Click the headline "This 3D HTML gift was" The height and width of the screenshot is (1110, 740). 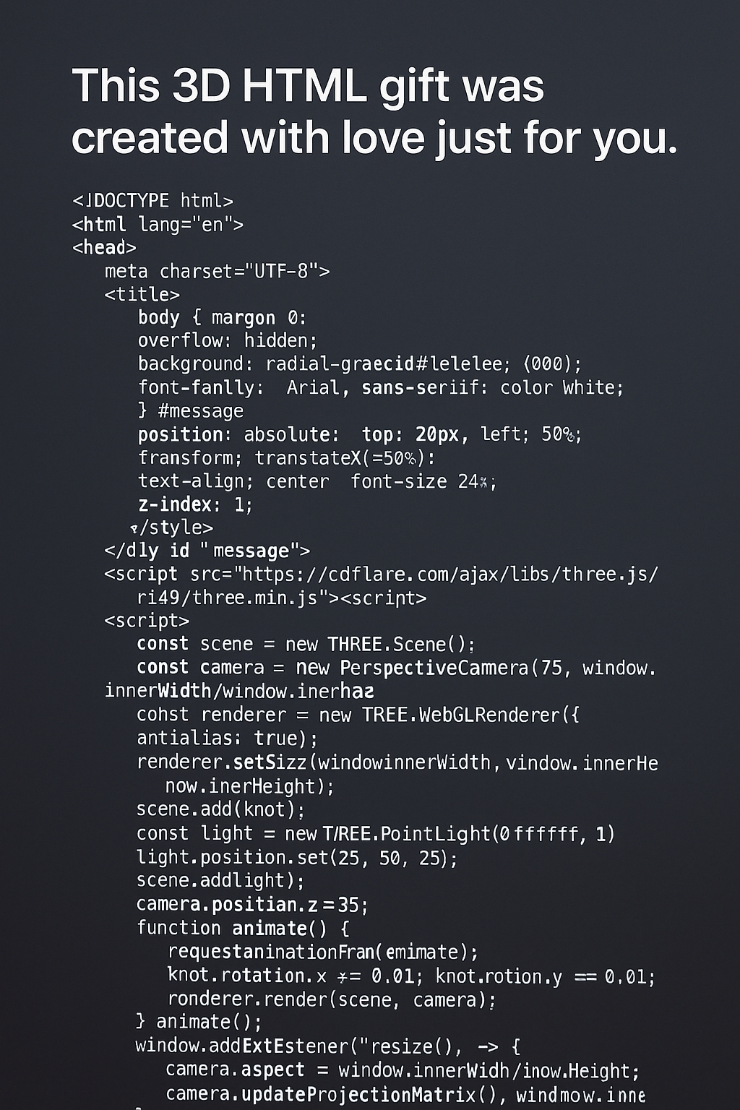pyautogui.click(x=308, y=87)
